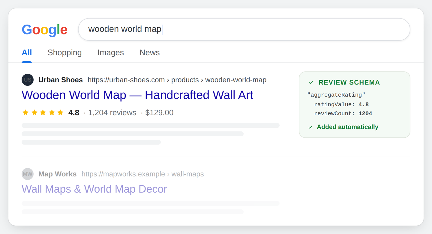Click the Added automatically label
The width and height of the screenshot is (432, 234).
click(x=347, y=127)
